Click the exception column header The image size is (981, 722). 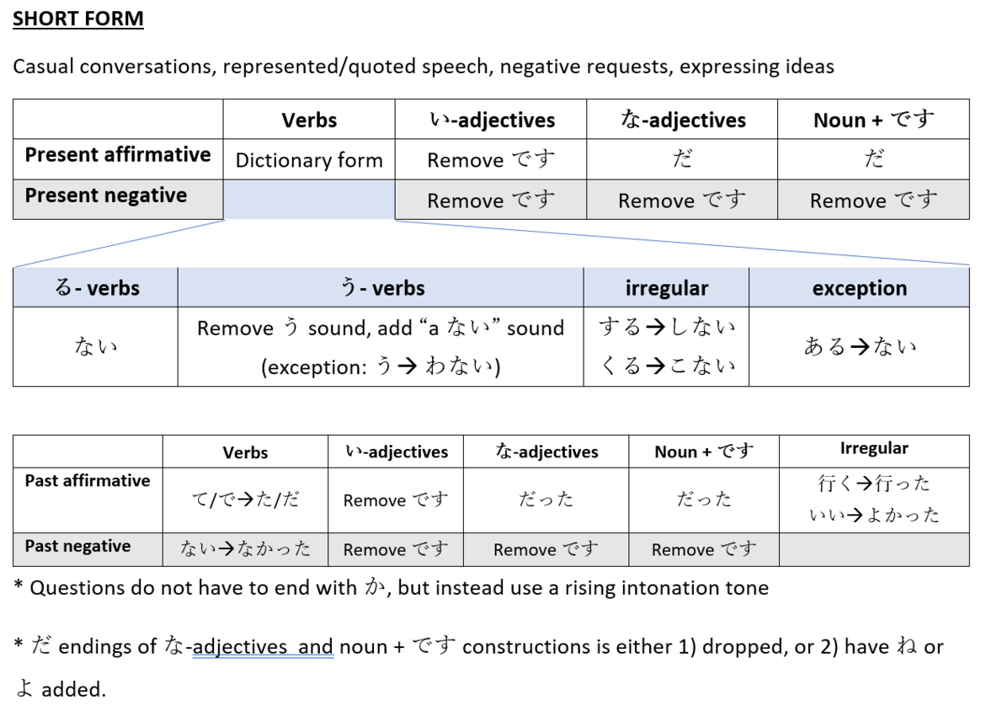(x=859, y=287)
